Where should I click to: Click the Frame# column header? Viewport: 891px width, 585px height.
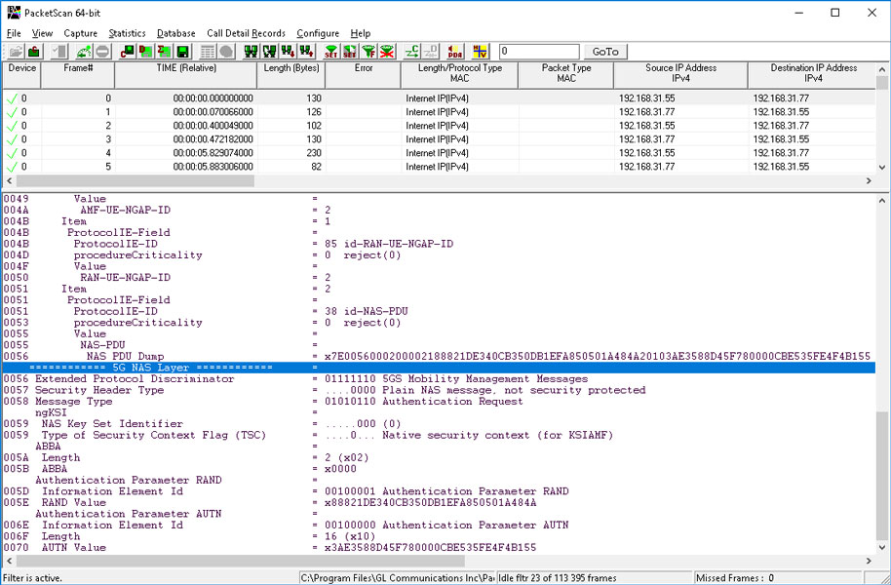tap(78, 75)
